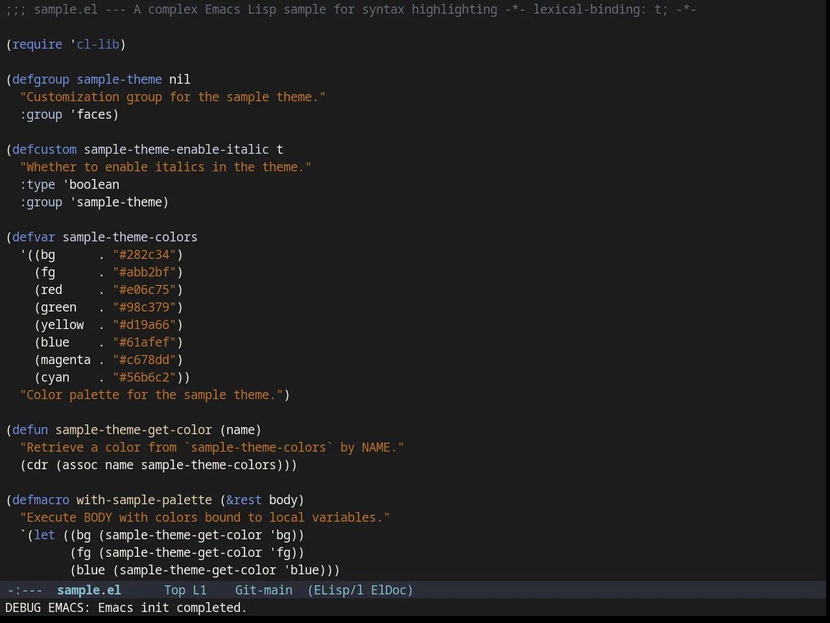The height and width of the screenshot is (623, 830).
Task: Click the 'boolean' symbol
Action: [94, 184]
